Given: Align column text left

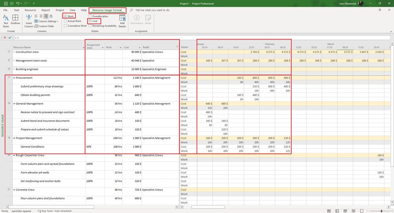Looking at the screenshot, I should [x=36, y=16].
